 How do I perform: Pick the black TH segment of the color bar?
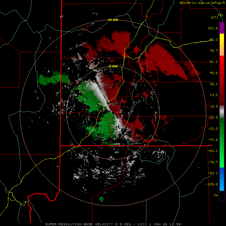[222, 196]
